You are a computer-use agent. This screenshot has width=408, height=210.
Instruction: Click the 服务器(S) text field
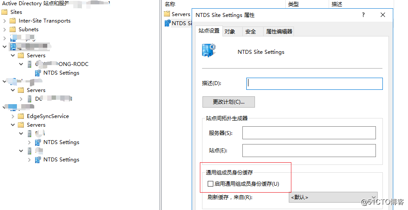coord(309,133)
